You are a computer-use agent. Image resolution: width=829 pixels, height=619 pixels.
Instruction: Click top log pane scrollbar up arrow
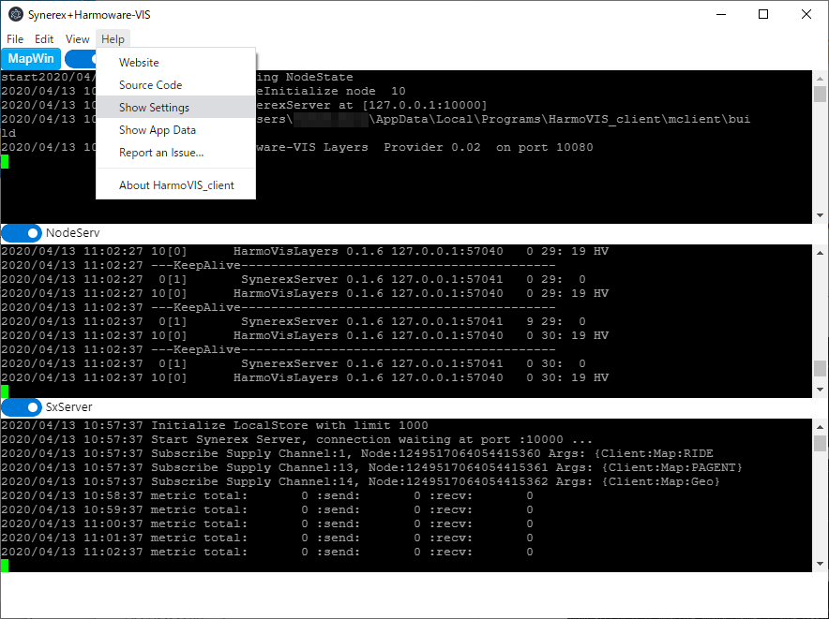pyautogui.click(x=820, y=79)
